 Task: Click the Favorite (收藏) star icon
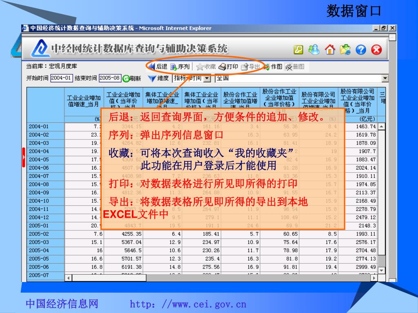pyautogui.click(x=200, y=67)
